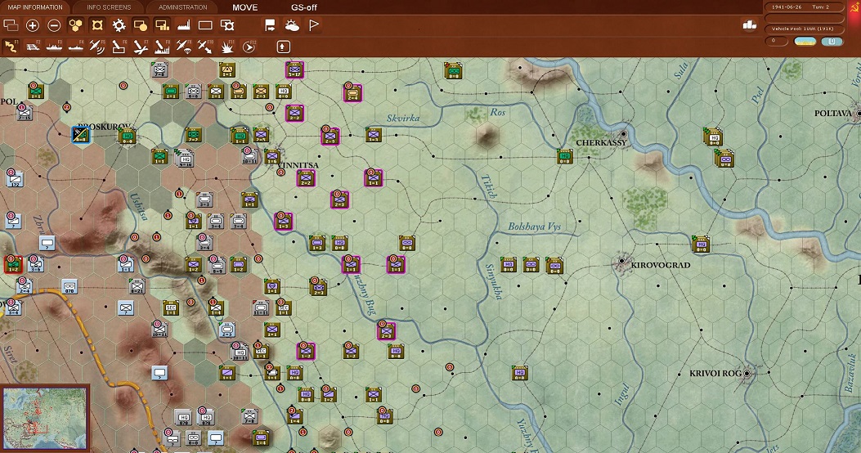Viewport: 861px width, 453px height.
Task: Click the minimap thumbnail
Action: pyautogui.click(x=45, y=418)
